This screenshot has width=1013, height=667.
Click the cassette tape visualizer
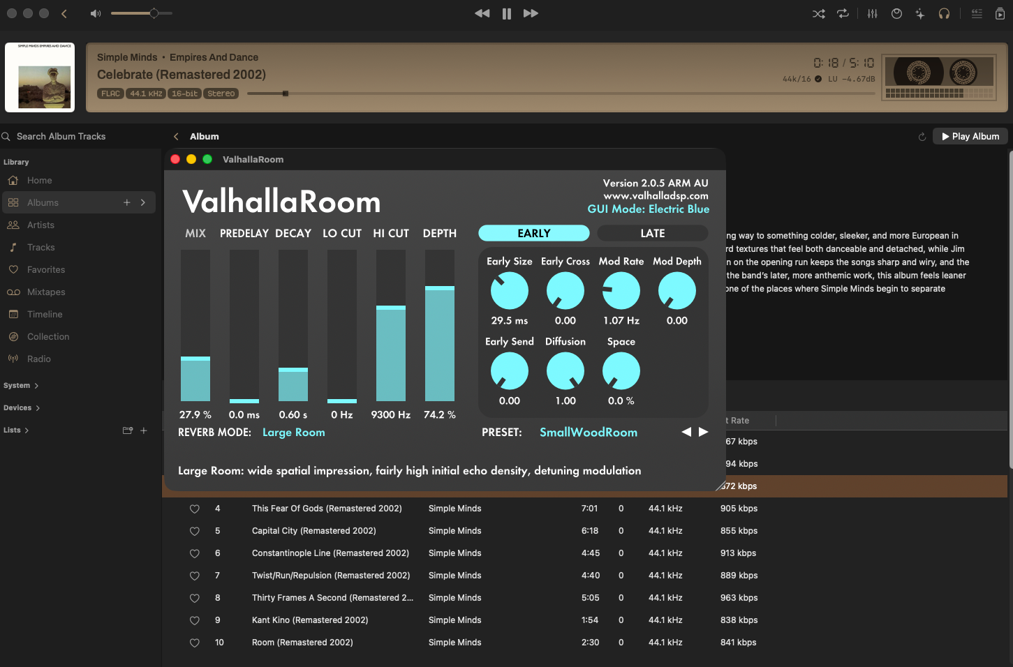point(940,77)
